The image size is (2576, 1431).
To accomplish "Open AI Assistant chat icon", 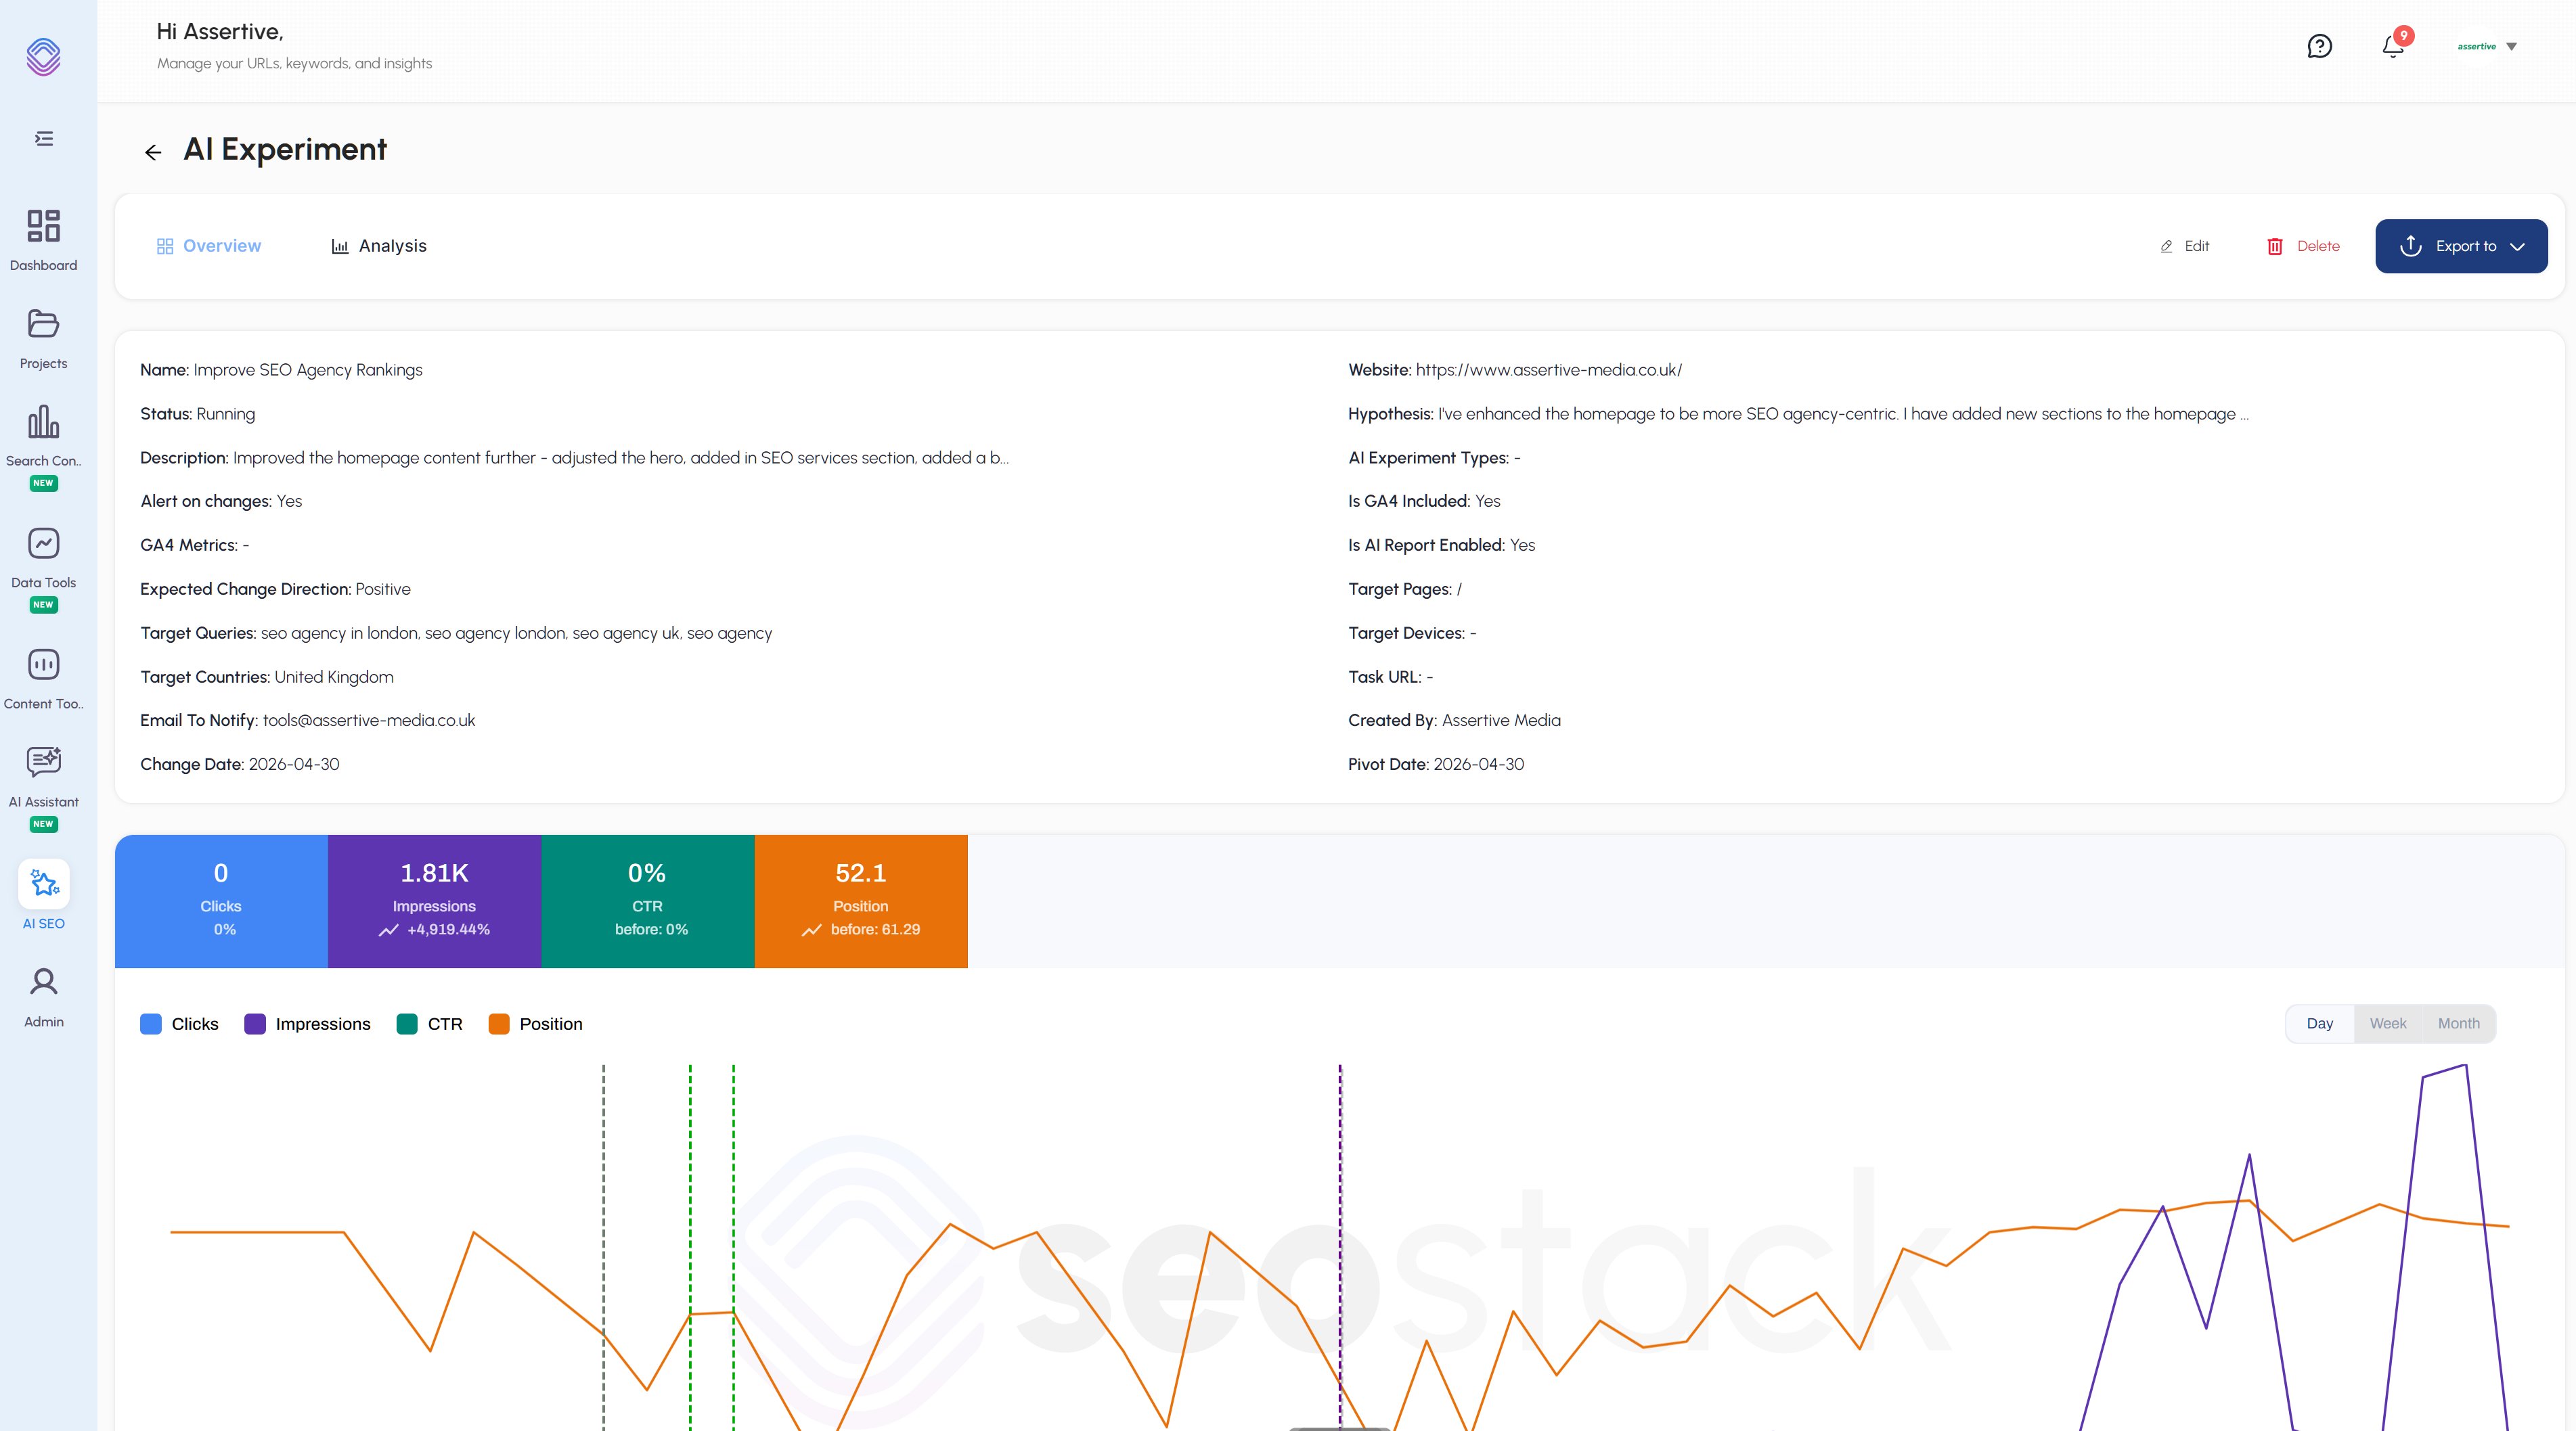I will click(x=43, y=761).
